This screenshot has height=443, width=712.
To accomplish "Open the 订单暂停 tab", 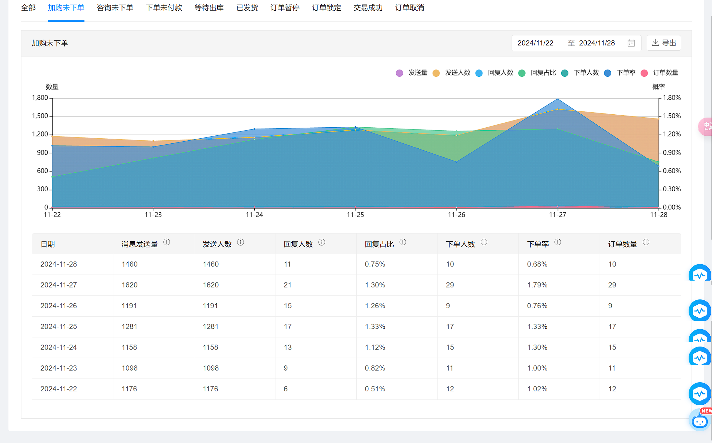I will pyautogui.click(x=285, y=8).
